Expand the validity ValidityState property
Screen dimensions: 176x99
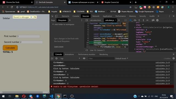135,49
